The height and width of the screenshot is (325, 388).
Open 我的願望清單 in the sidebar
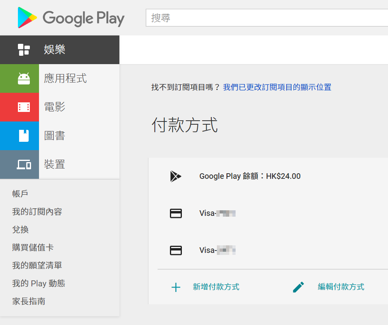37,265
